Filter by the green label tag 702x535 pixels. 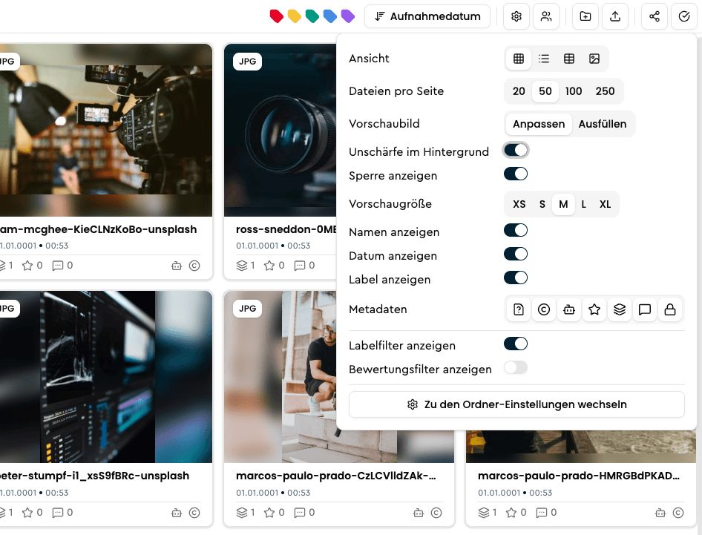[x=312, y=16]
